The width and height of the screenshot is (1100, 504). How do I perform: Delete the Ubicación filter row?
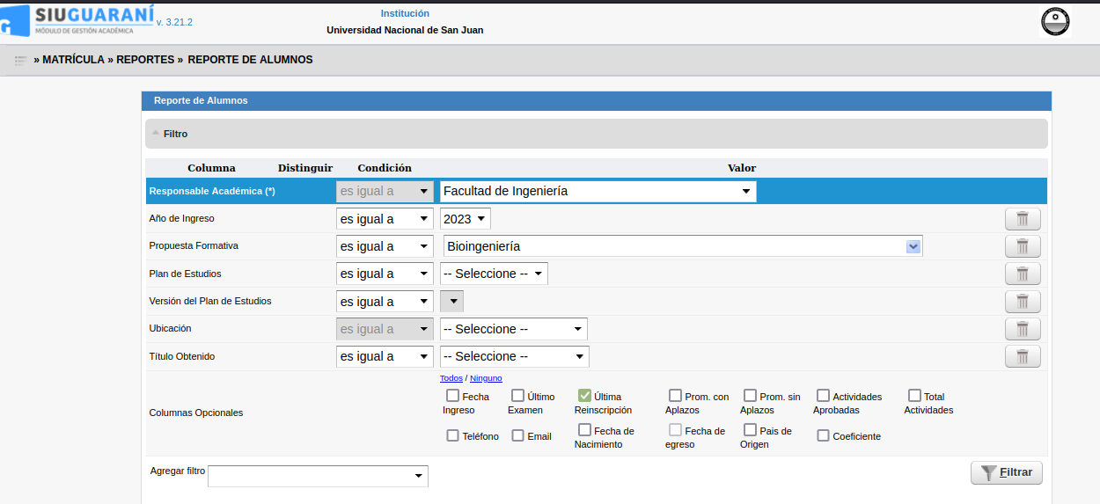coord(1022,329)
